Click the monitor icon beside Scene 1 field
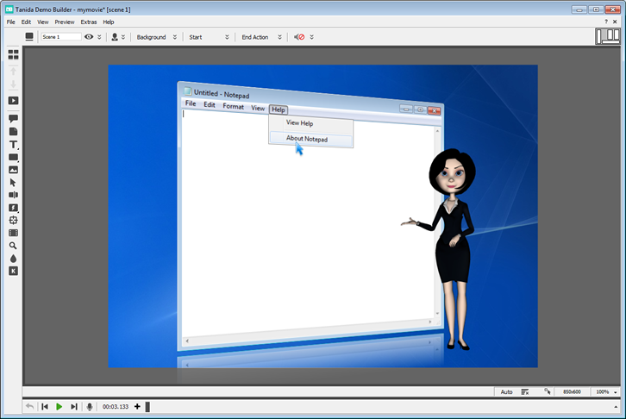 29,37
